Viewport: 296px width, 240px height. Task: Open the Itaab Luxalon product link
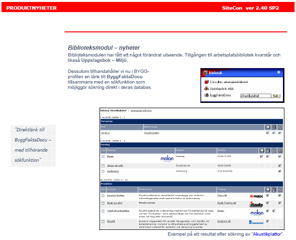115,203
